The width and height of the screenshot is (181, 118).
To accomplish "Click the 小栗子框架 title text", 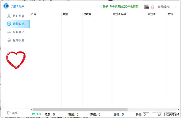I will tap(17, 6).
